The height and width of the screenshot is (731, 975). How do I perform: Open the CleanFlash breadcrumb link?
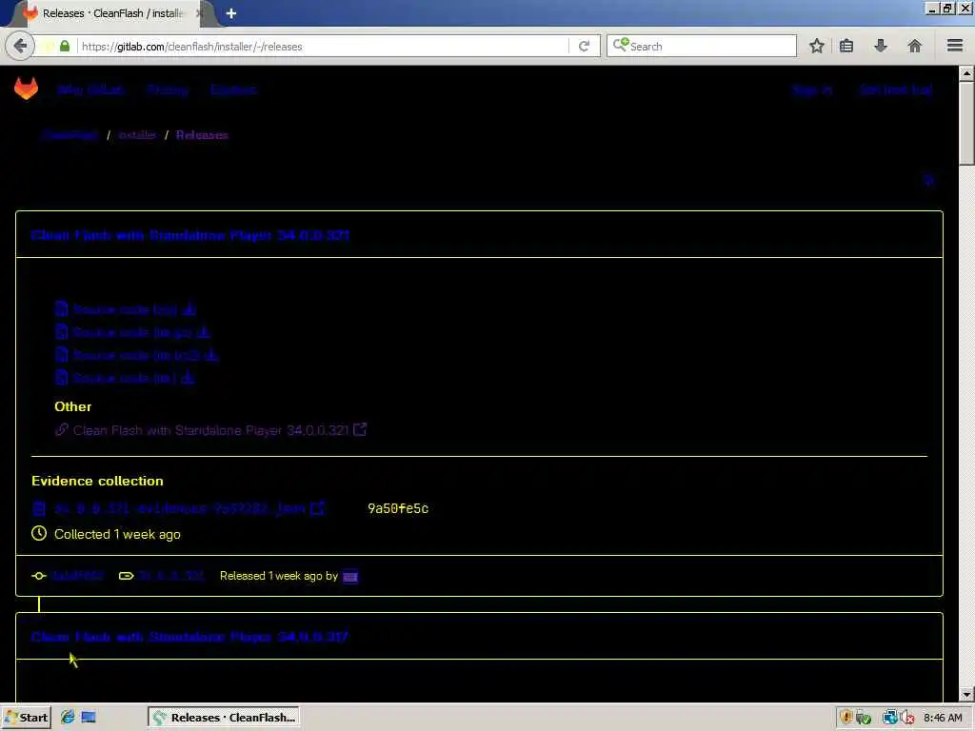(x=70, y=135)
